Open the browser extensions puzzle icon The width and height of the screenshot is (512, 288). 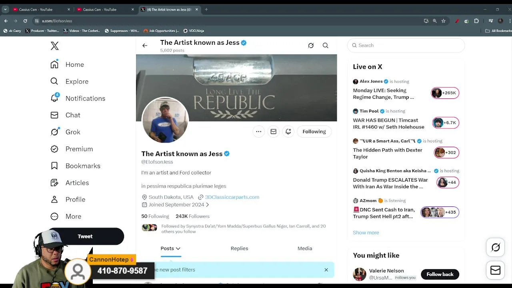tap(476, 21)
